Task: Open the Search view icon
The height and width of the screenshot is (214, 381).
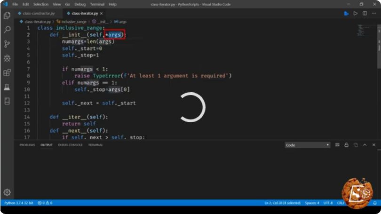Action: [7, 30]
